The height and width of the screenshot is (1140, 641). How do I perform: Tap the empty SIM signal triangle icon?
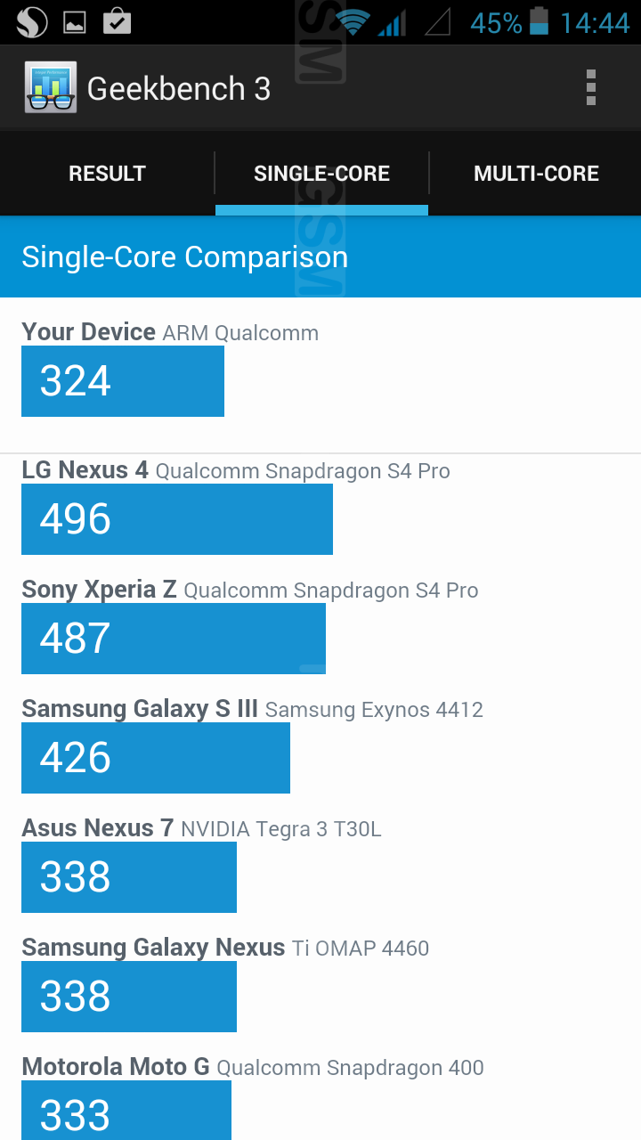[x=437, y=22]
